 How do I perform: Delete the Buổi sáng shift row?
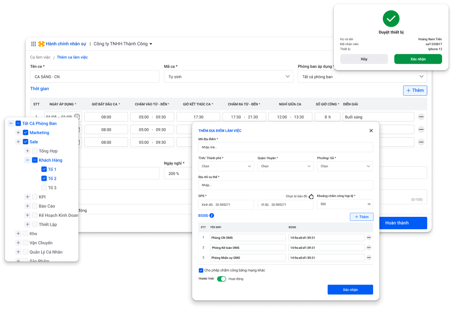click(421, 117)
